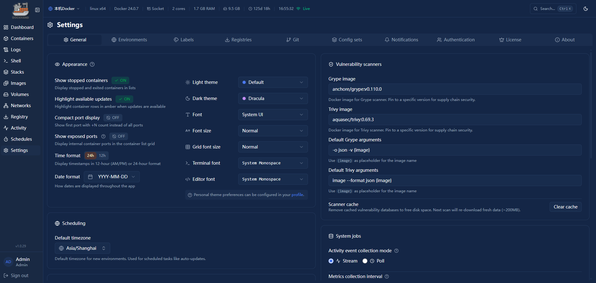596x283 pixels.
Task: Click Default Trivy arguments field
Action: (x=455, y=180)
